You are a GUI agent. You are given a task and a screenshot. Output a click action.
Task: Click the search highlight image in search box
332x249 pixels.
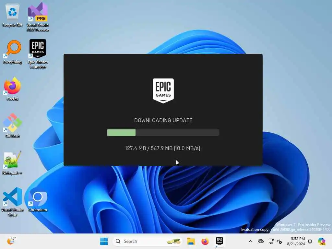click(174, 241)
